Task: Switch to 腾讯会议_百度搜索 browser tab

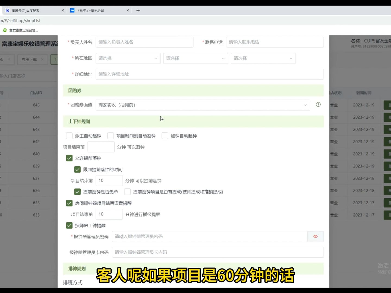Action: click(x=34, y=10)
